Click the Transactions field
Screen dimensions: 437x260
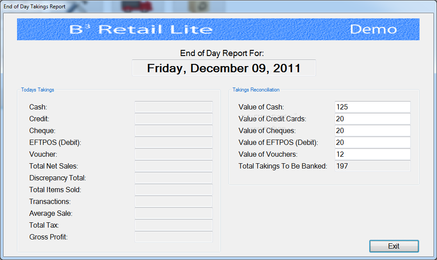pos(173,201)
